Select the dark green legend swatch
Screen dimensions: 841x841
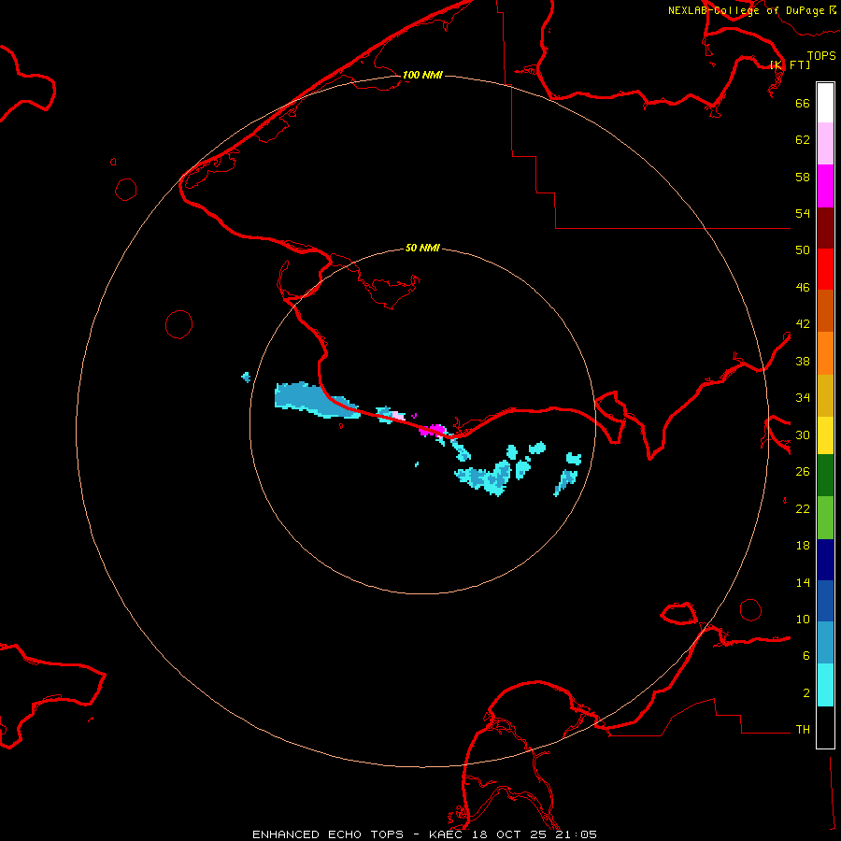pyautogui.click(x=825, y=476)
